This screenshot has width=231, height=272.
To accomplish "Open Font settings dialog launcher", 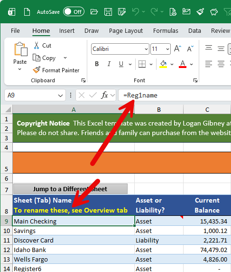I will 195,80.
